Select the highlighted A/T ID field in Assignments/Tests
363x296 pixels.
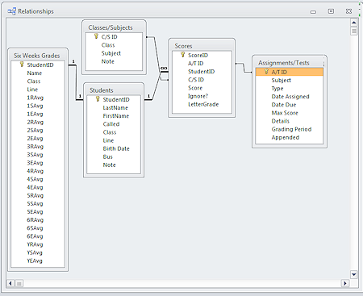290,72
